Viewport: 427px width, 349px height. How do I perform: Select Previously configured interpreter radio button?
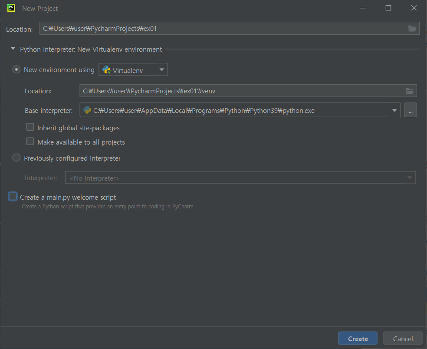pyautogui.click(x=16, y=158)
